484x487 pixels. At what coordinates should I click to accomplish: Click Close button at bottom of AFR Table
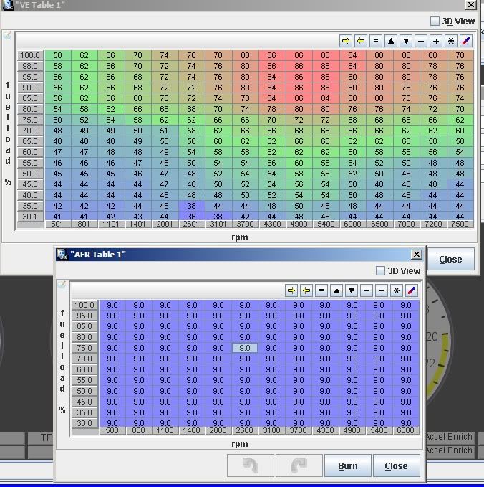click(x=396, y=465)
